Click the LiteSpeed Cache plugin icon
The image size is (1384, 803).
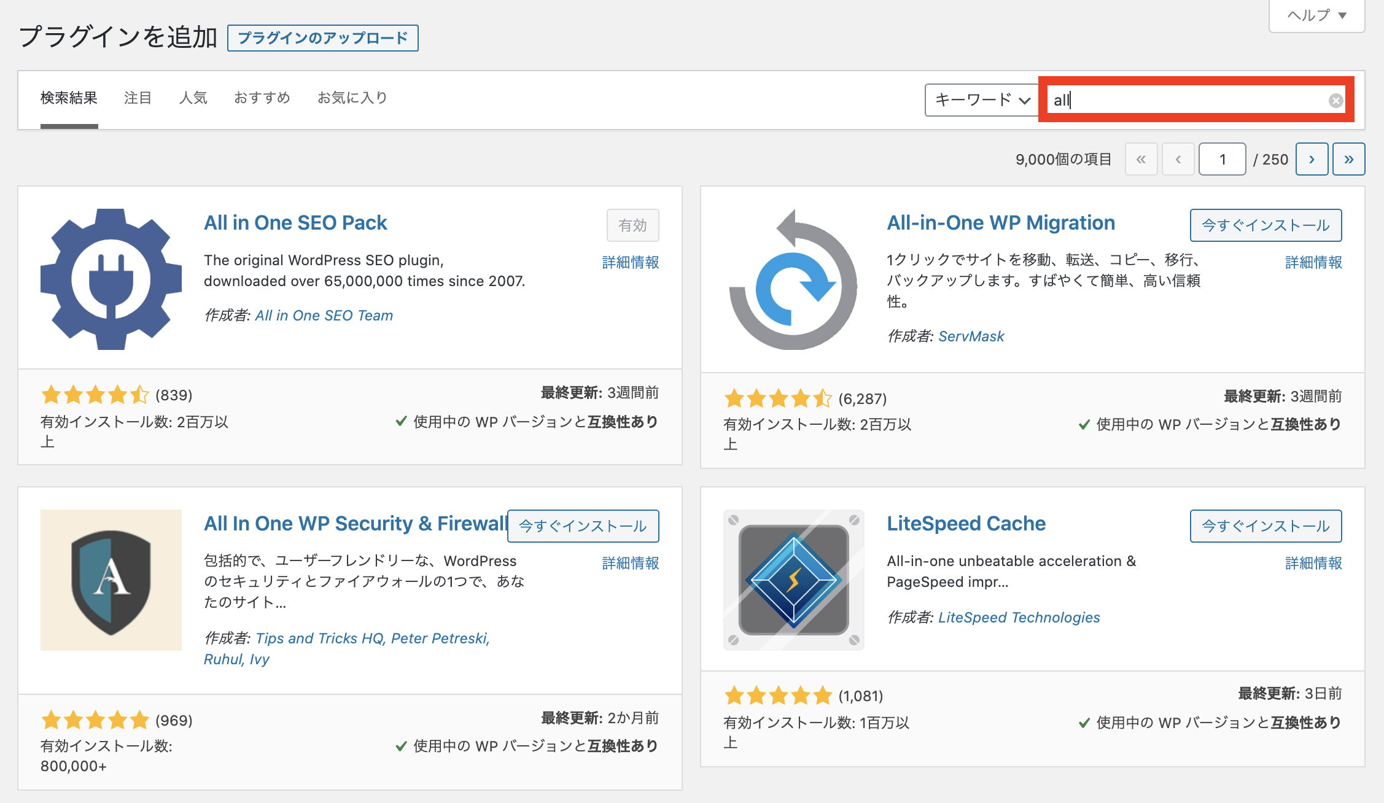point(794,580)
